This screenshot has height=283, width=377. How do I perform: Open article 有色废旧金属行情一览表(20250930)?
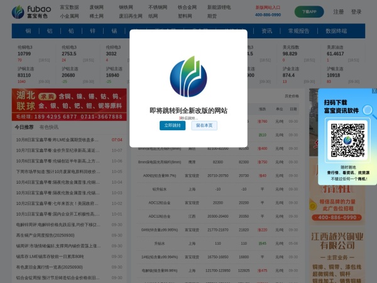coord(49,267)
